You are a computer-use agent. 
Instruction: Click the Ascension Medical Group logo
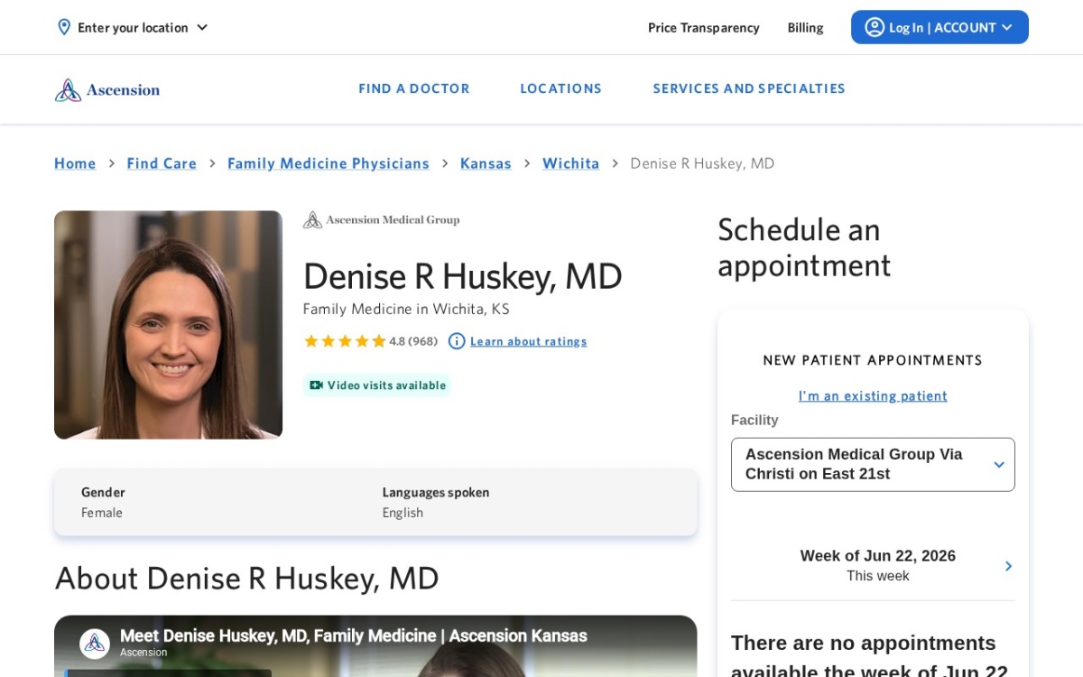(381, 220)
